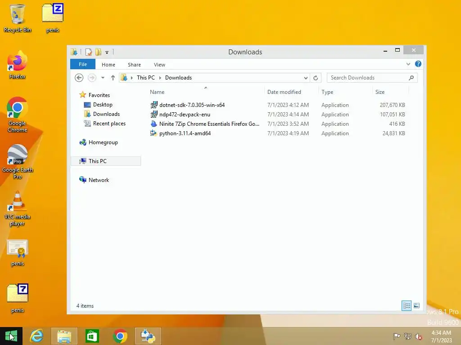Open Customize Quick Access Toolbar dropdown
Viewport: 461px width, 345px height.
click(x=107, y=52)
